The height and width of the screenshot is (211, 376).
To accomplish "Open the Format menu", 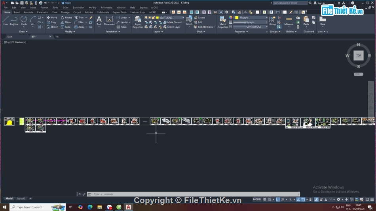I will pos(44,8).
